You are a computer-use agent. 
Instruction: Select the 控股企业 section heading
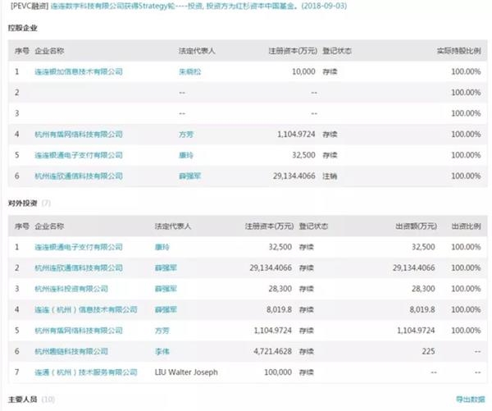(x=23, y=28)
